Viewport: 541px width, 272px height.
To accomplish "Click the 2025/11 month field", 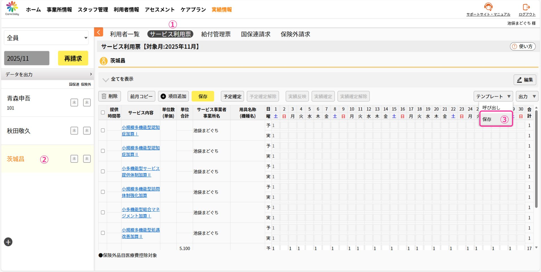I will pos(27,58).
